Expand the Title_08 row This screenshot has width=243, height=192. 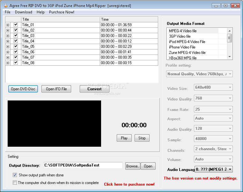click(8, 63)
